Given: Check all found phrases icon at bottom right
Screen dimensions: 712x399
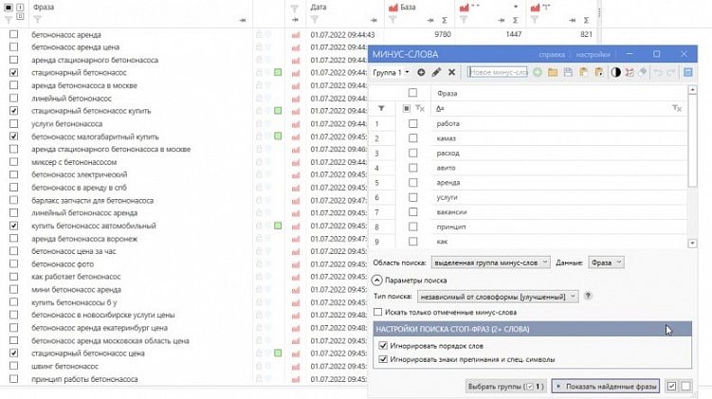Looking at the screenshot, I should tap(671, 387).
